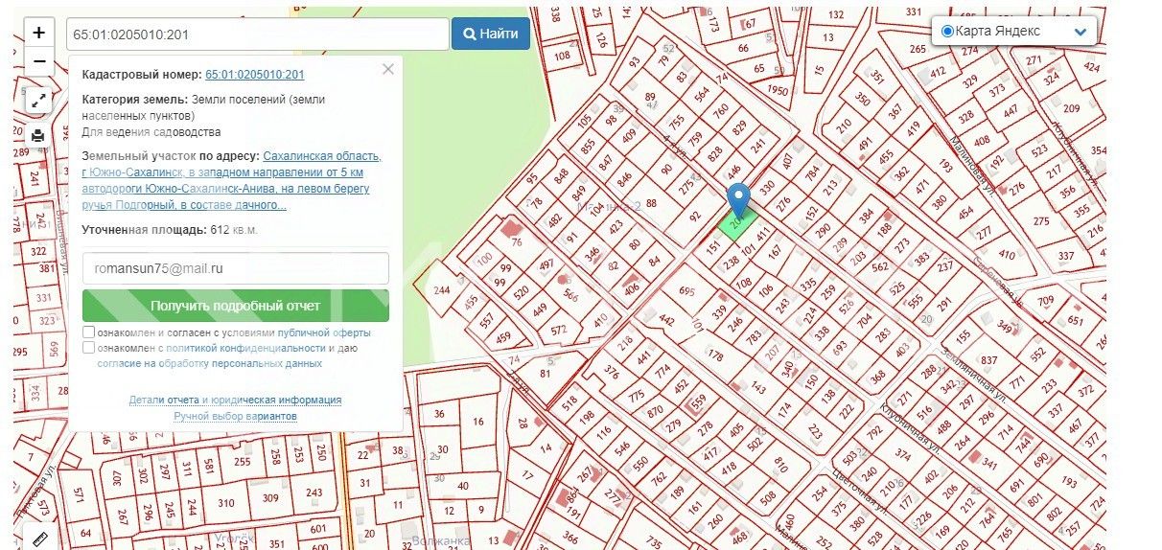Viewport: 1162px width, 550px height.
Task: Check the privacy policy consent checkbox
Action: click(x=88, y=348)
